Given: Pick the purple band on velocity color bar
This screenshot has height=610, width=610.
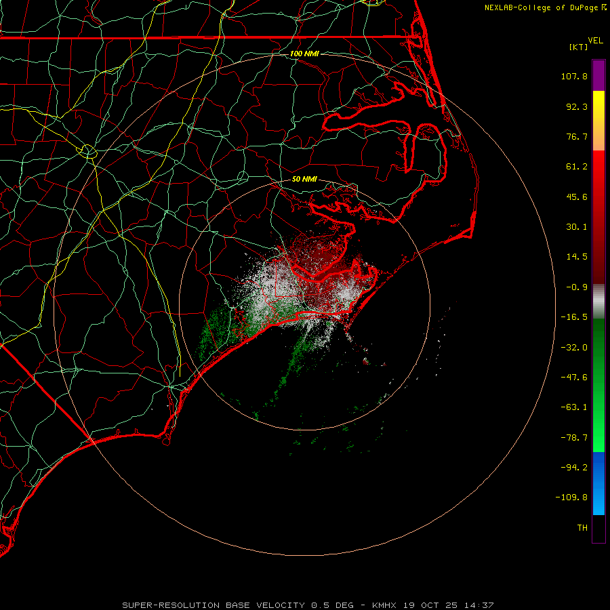Looking at the screenshot, I should 598,75.
